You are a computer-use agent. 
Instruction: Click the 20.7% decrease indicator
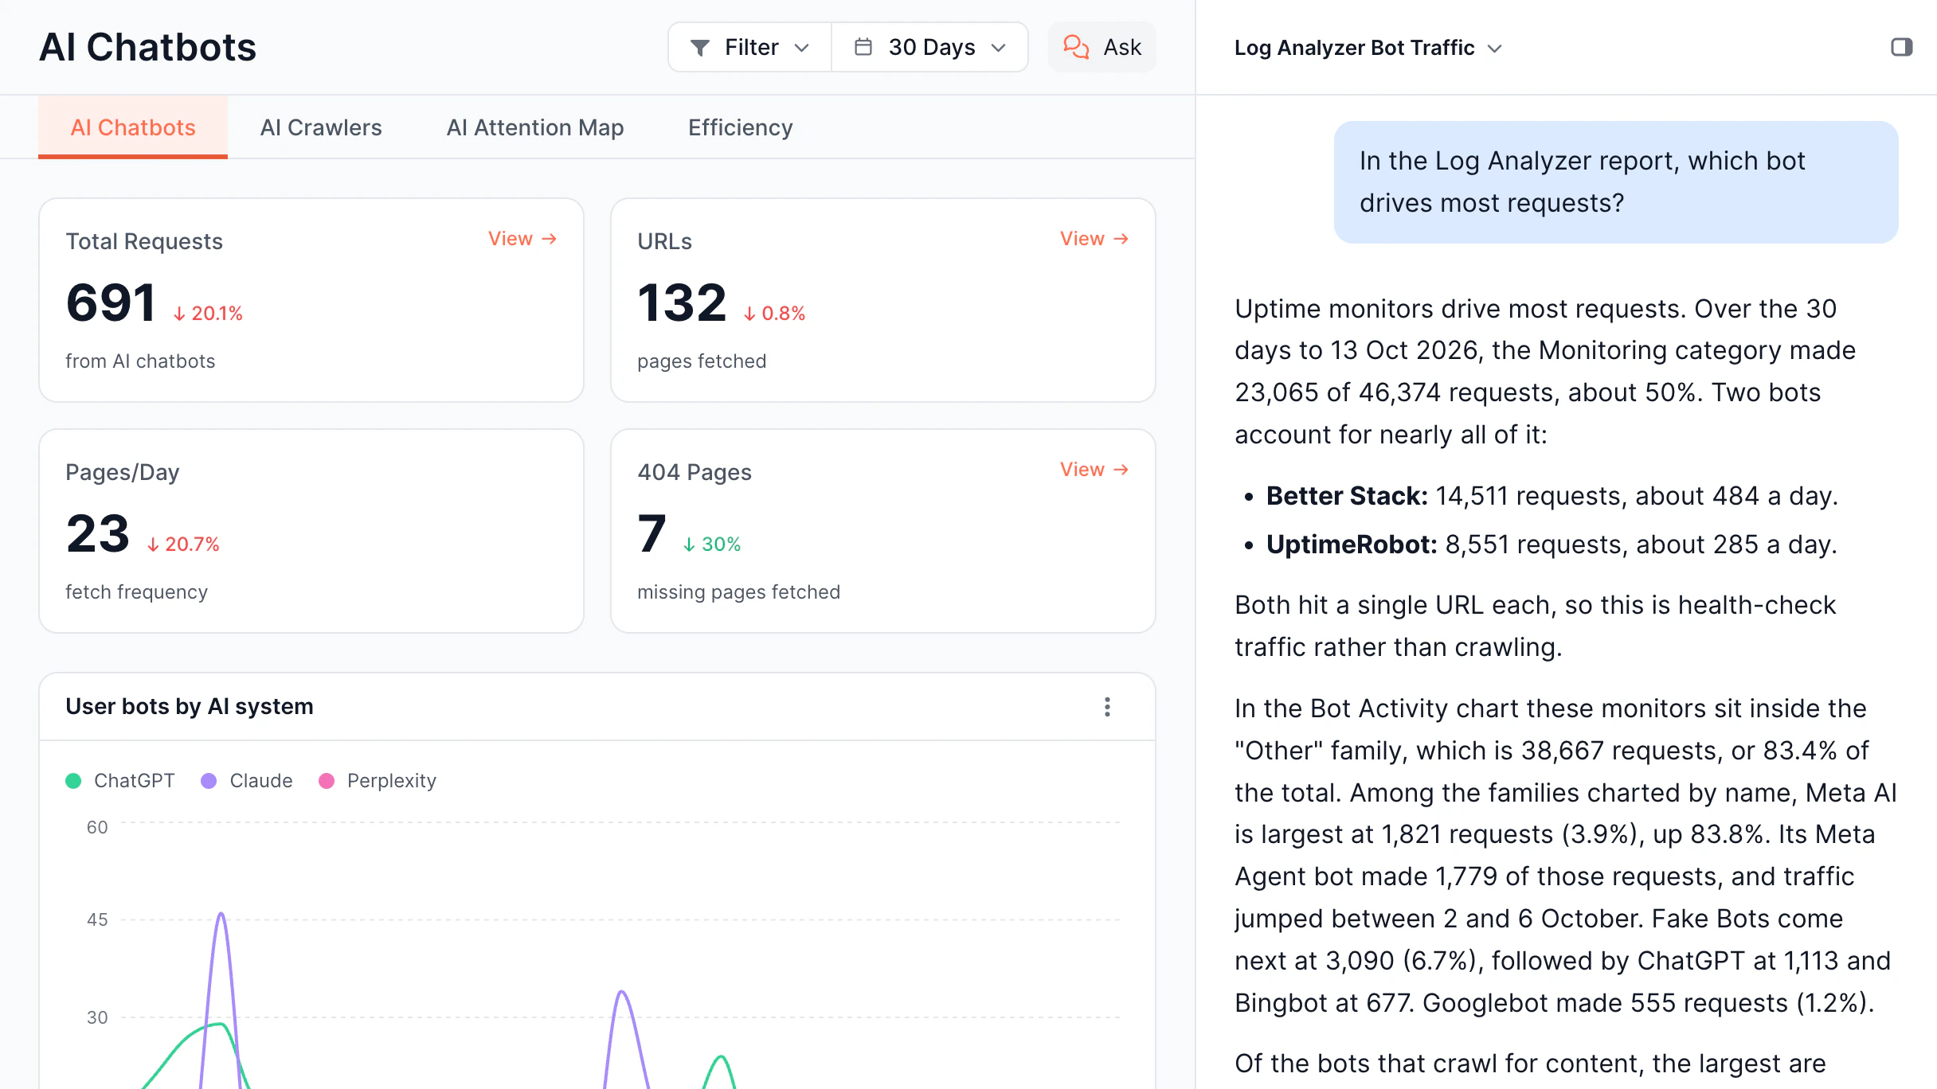point(182,544)
